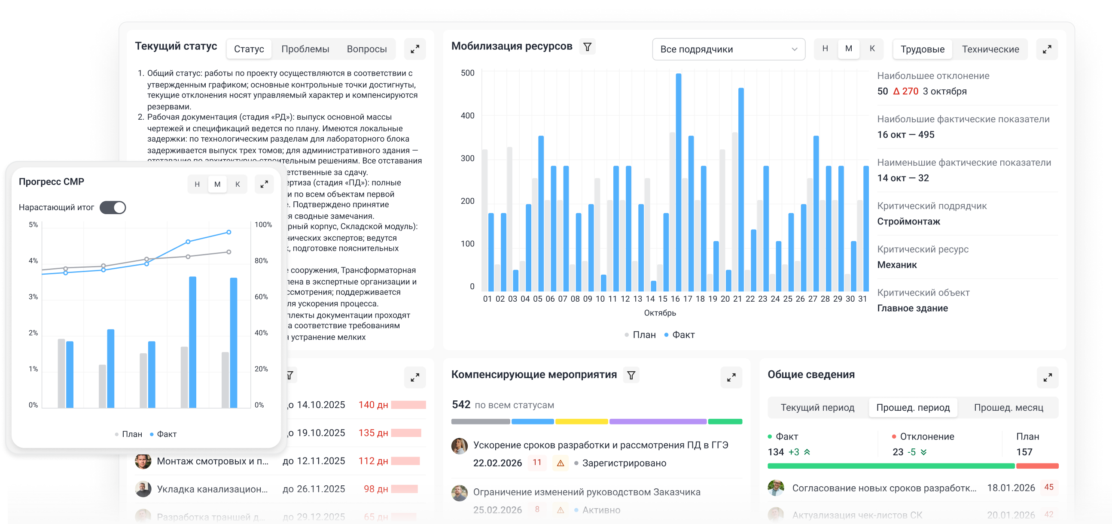The image size is (1112, 524).
Task: Click warning icon beside 25.02.2026 event
Action: click(x=561, y=509)
